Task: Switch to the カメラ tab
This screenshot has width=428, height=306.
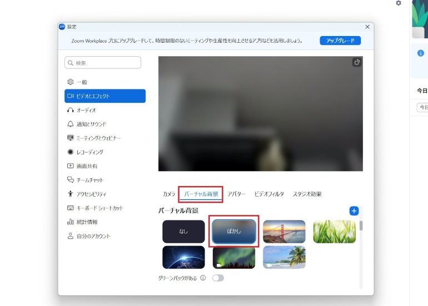Action: [x=169, y=194]
